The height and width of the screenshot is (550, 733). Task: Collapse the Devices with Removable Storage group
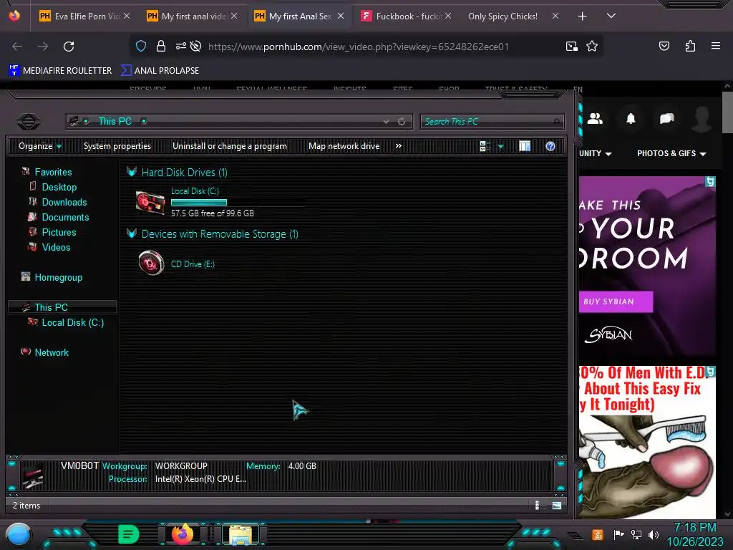click(132, 234)
